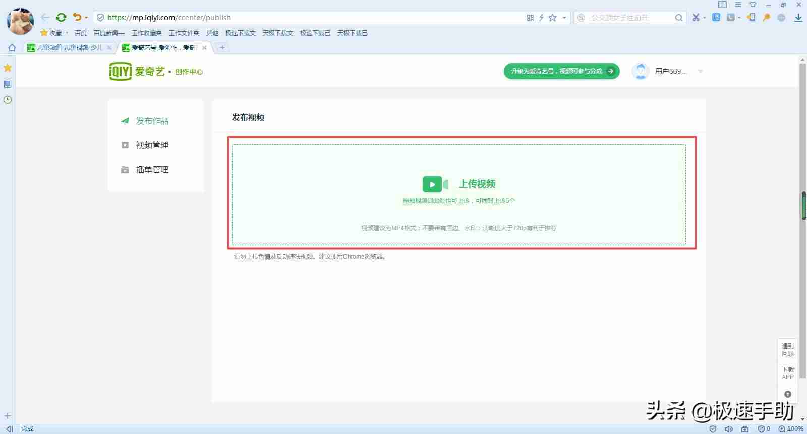
Task: Open the 其他 bookmark folder
Action: pos(212,33)
